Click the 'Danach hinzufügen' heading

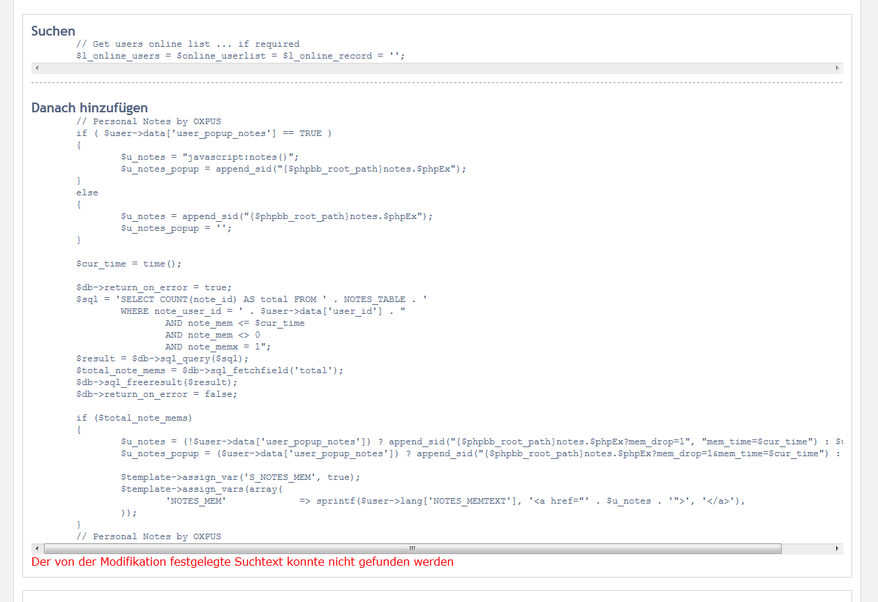pyautogui.click(x=89, y=107)
